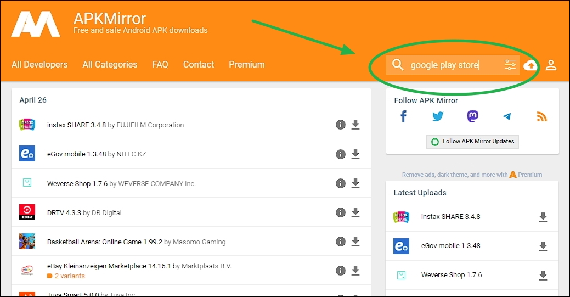Open APK Mirror Mastodon page

pyautogui.click(x=472, y=116)
